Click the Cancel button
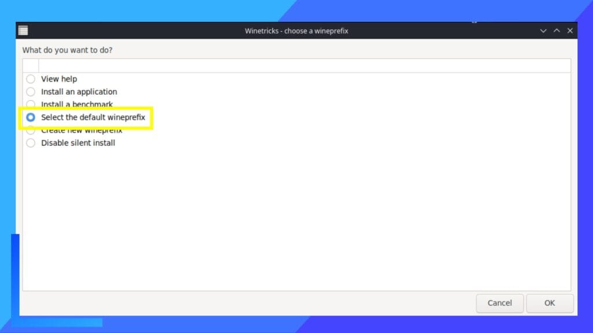The width and height of the screenshot is (593, 333). coord(500,303)
